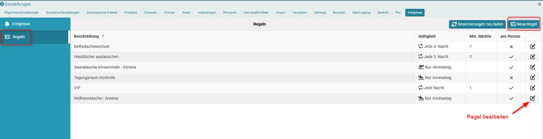Select the Handtücher austauschen row text
543x139 pixels.
pyautogui.click(x=96, y=56)
